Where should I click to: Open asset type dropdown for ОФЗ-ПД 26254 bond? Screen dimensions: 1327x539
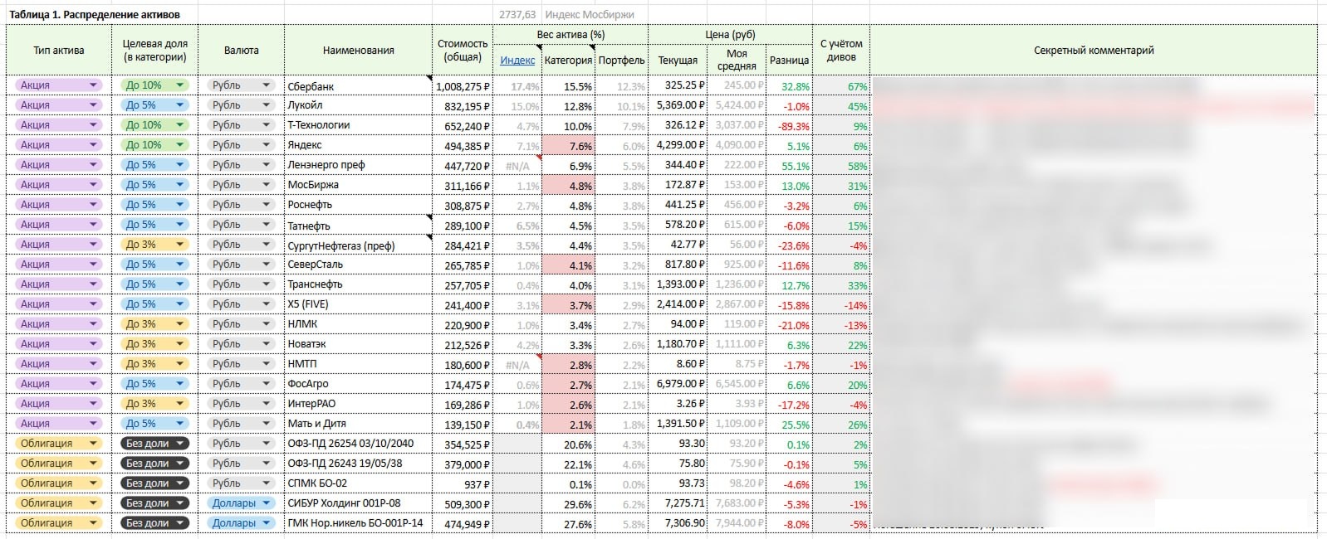(58, 444)
